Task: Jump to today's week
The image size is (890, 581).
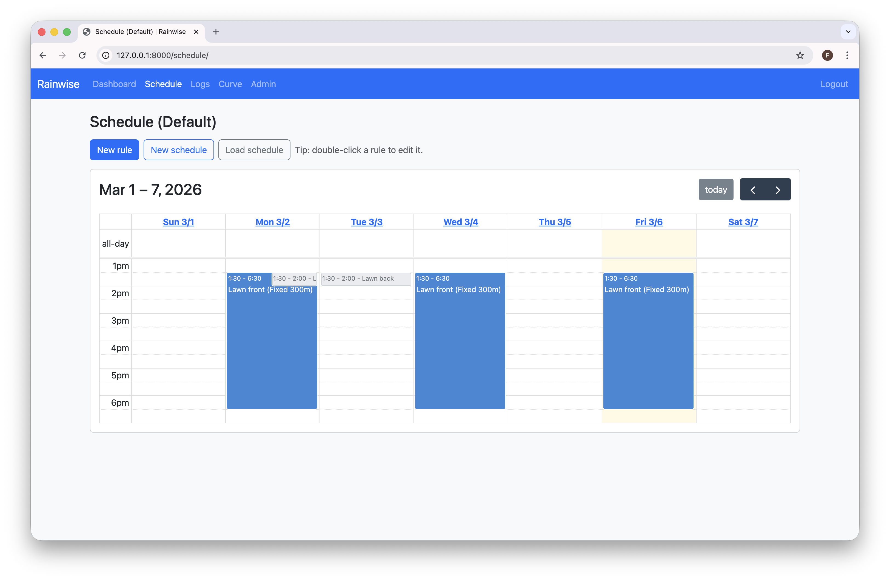Action: 715,189
